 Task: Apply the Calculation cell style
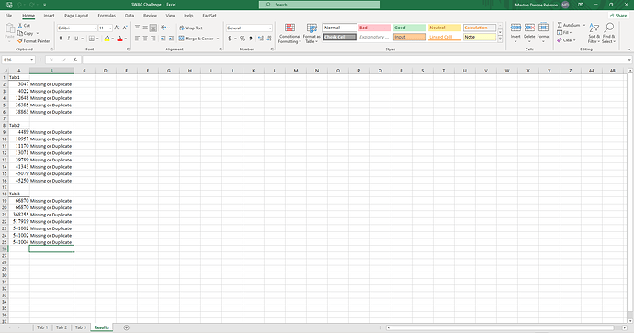(480, 28)
